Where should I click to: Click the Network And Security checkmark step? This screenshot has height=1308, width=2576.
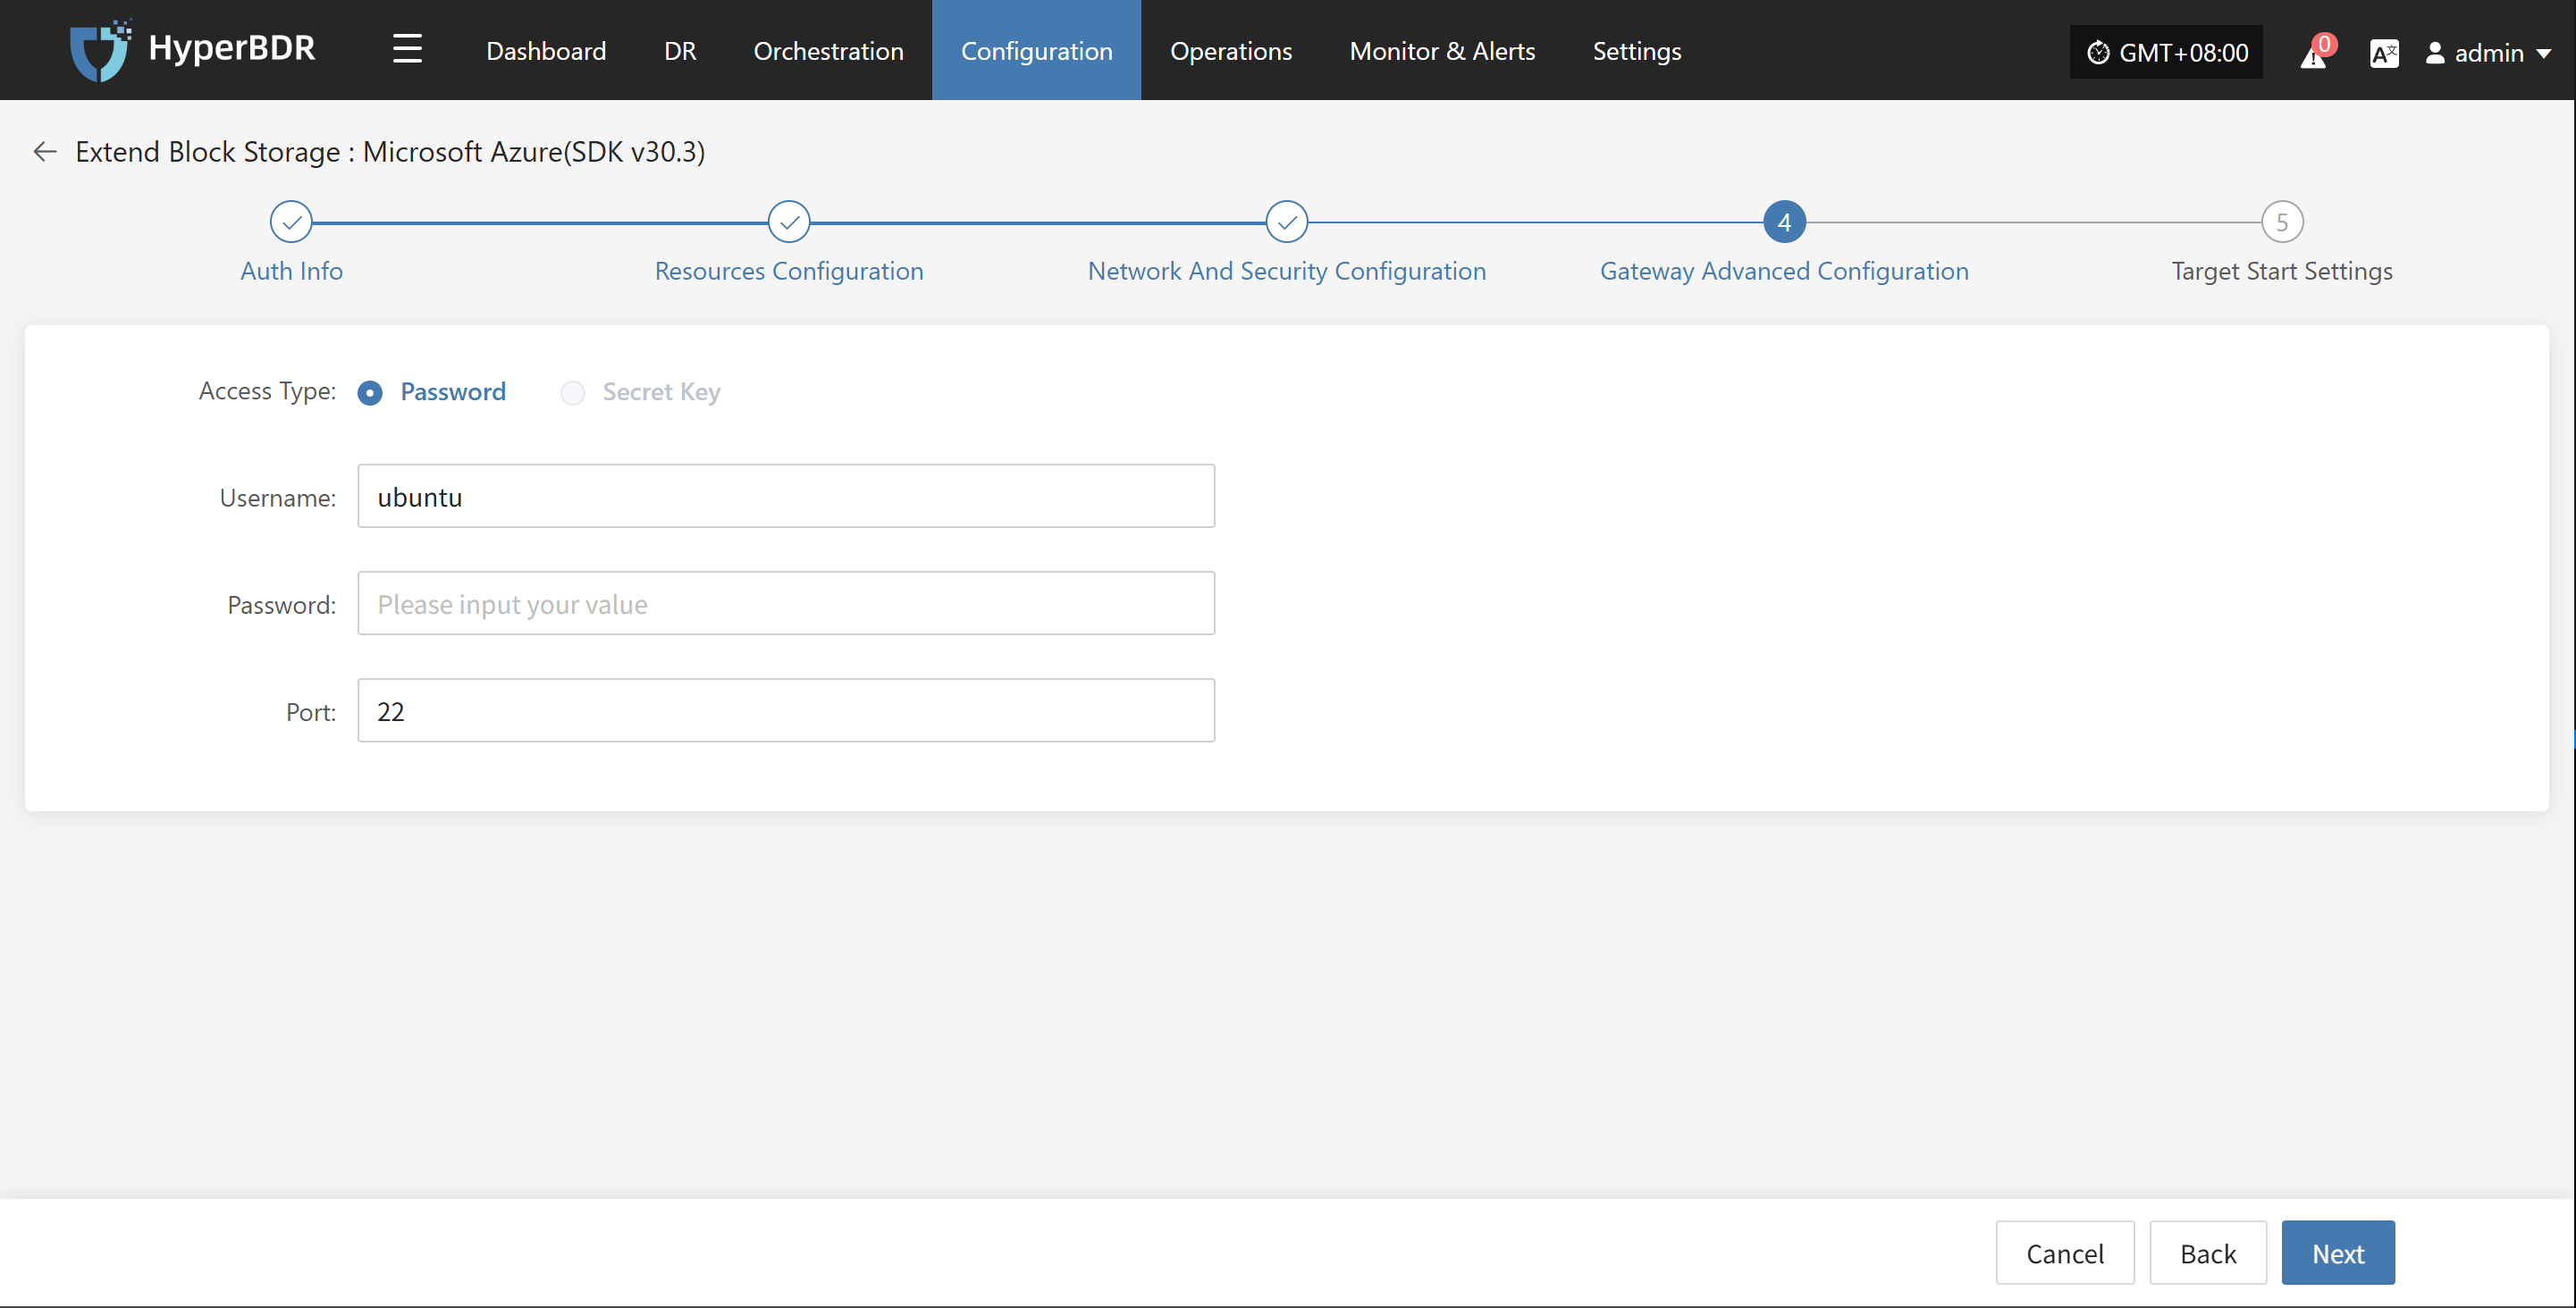tap(1286, 222)
